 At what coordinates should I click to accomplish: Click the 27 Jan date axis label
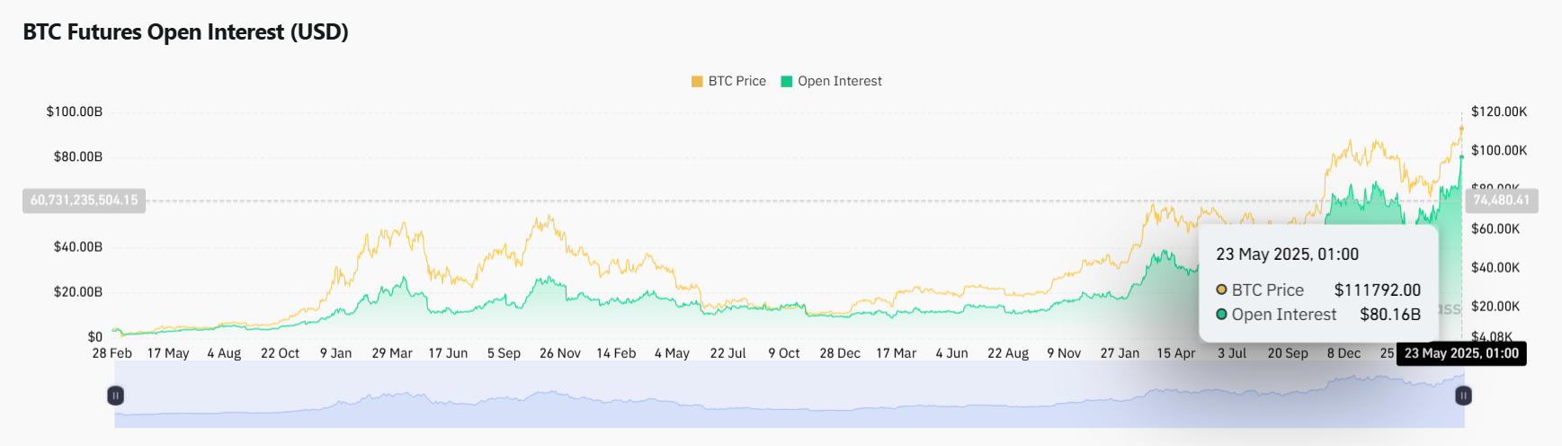click(x=1120, y=353)
